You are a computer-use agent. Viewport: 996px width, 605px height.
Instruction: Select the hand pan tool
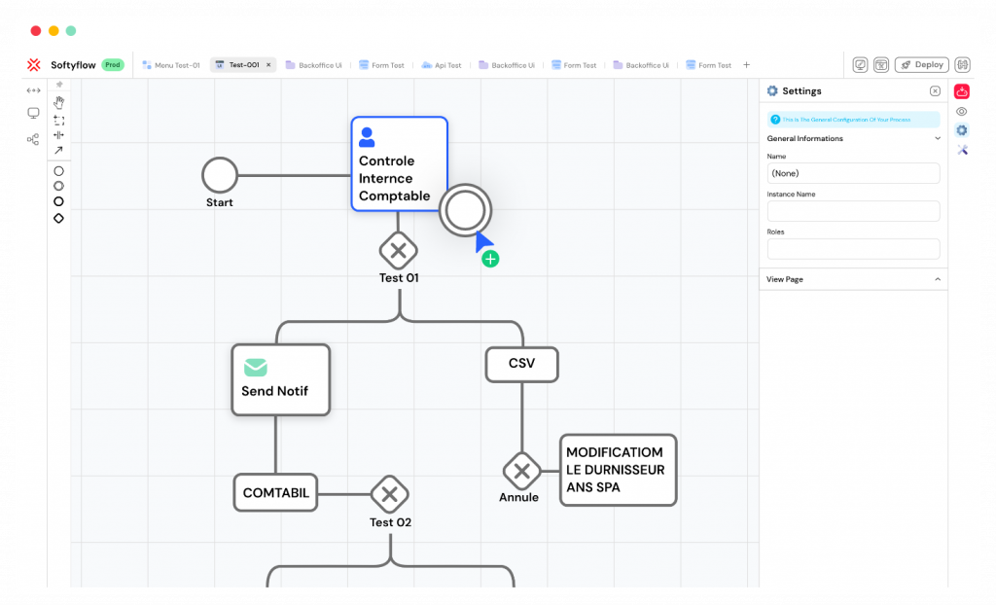tap(59, 102)
